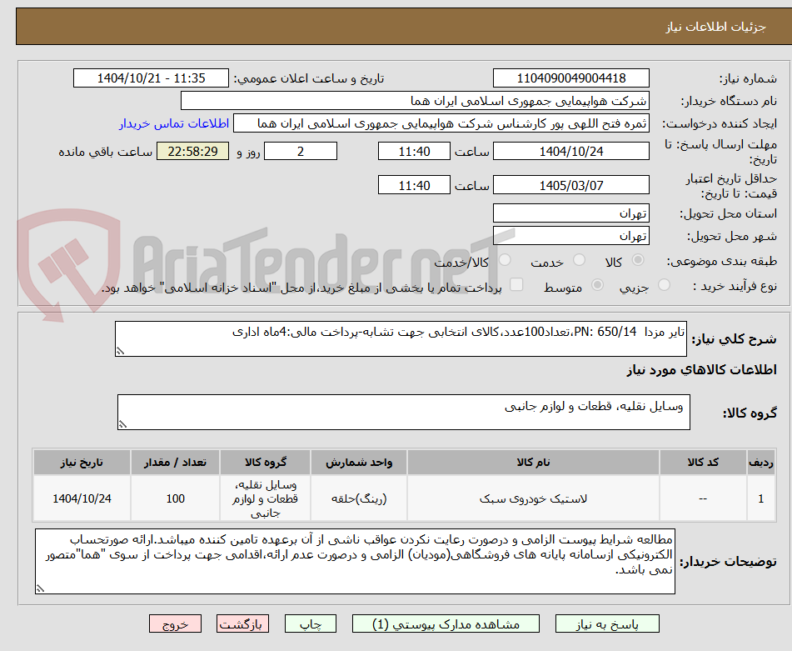Screen dimensions: 792x651
Task: Click the گروه کالا text area
Action: (x=404, y=412)
